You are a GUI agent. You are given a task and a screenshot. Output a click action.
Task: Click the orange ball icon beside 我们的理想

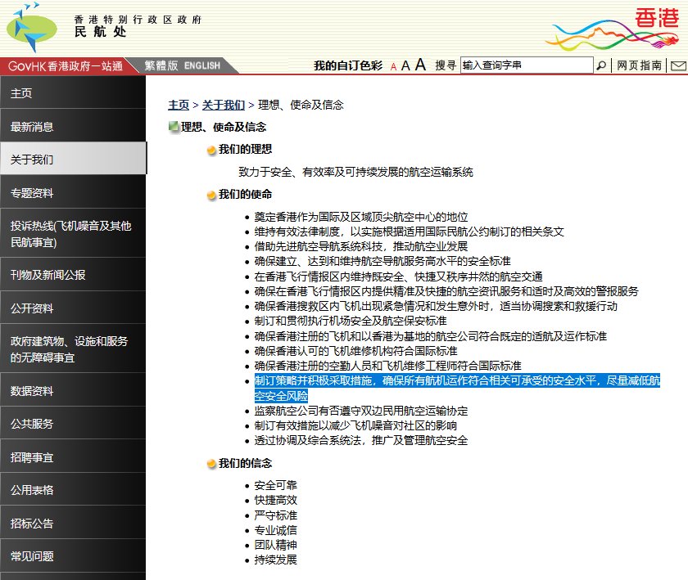point(210,151)
